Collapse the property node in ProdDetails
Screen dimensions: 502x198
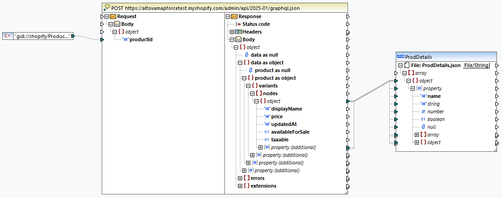(x=413, y=88)
